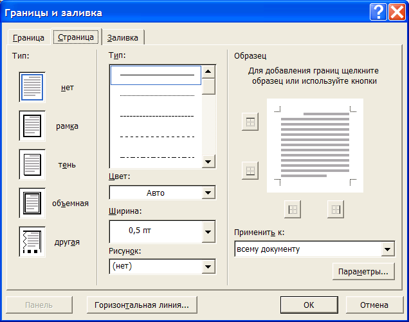Select the "другая" custom border icon

[32, 242]
